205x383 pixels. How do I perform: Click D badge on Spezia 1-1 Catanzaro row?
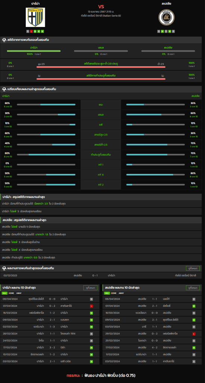coord(194,361)
